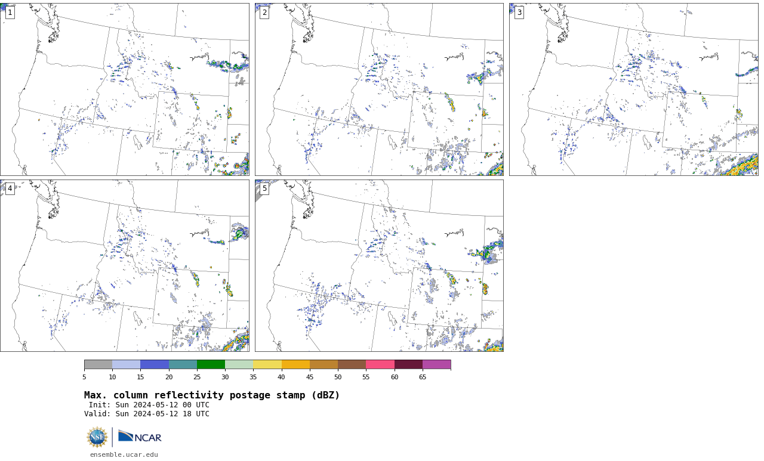Select the orange 40-45 dBZ swatch
The height and width of the screenshot is (461, 764).
click(295, 364)
